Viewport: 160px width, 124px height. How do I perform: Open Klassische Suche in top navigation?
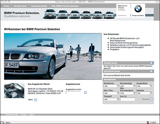coord(39,6)
